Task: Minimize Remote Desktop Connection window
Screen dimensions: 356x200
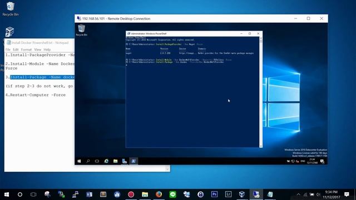Action: [x=295, y=18]
